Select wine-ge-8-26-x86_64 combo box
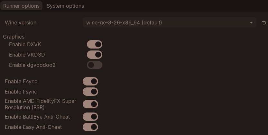Image resolution: width=268 pixels, height=135 pixels. click(x=167, y=22)
